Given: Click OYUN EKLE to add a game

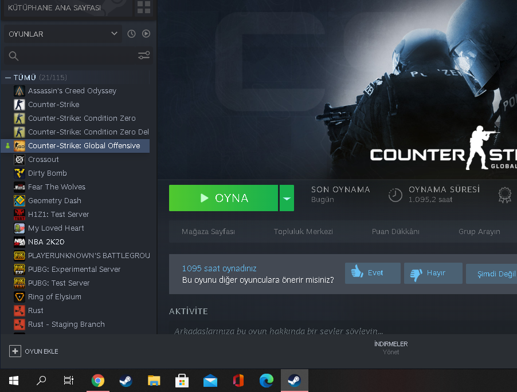Looking at the screenshot, I should (x=34, y=351).
